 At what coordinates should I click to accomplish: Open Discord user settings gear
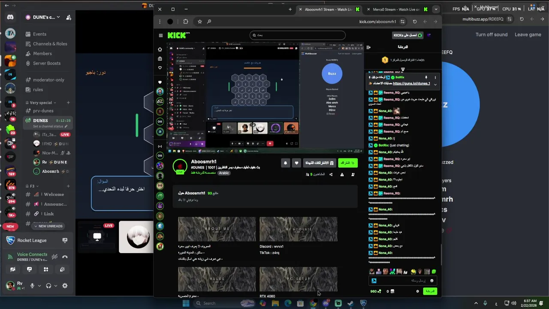(x=65, y=286)
